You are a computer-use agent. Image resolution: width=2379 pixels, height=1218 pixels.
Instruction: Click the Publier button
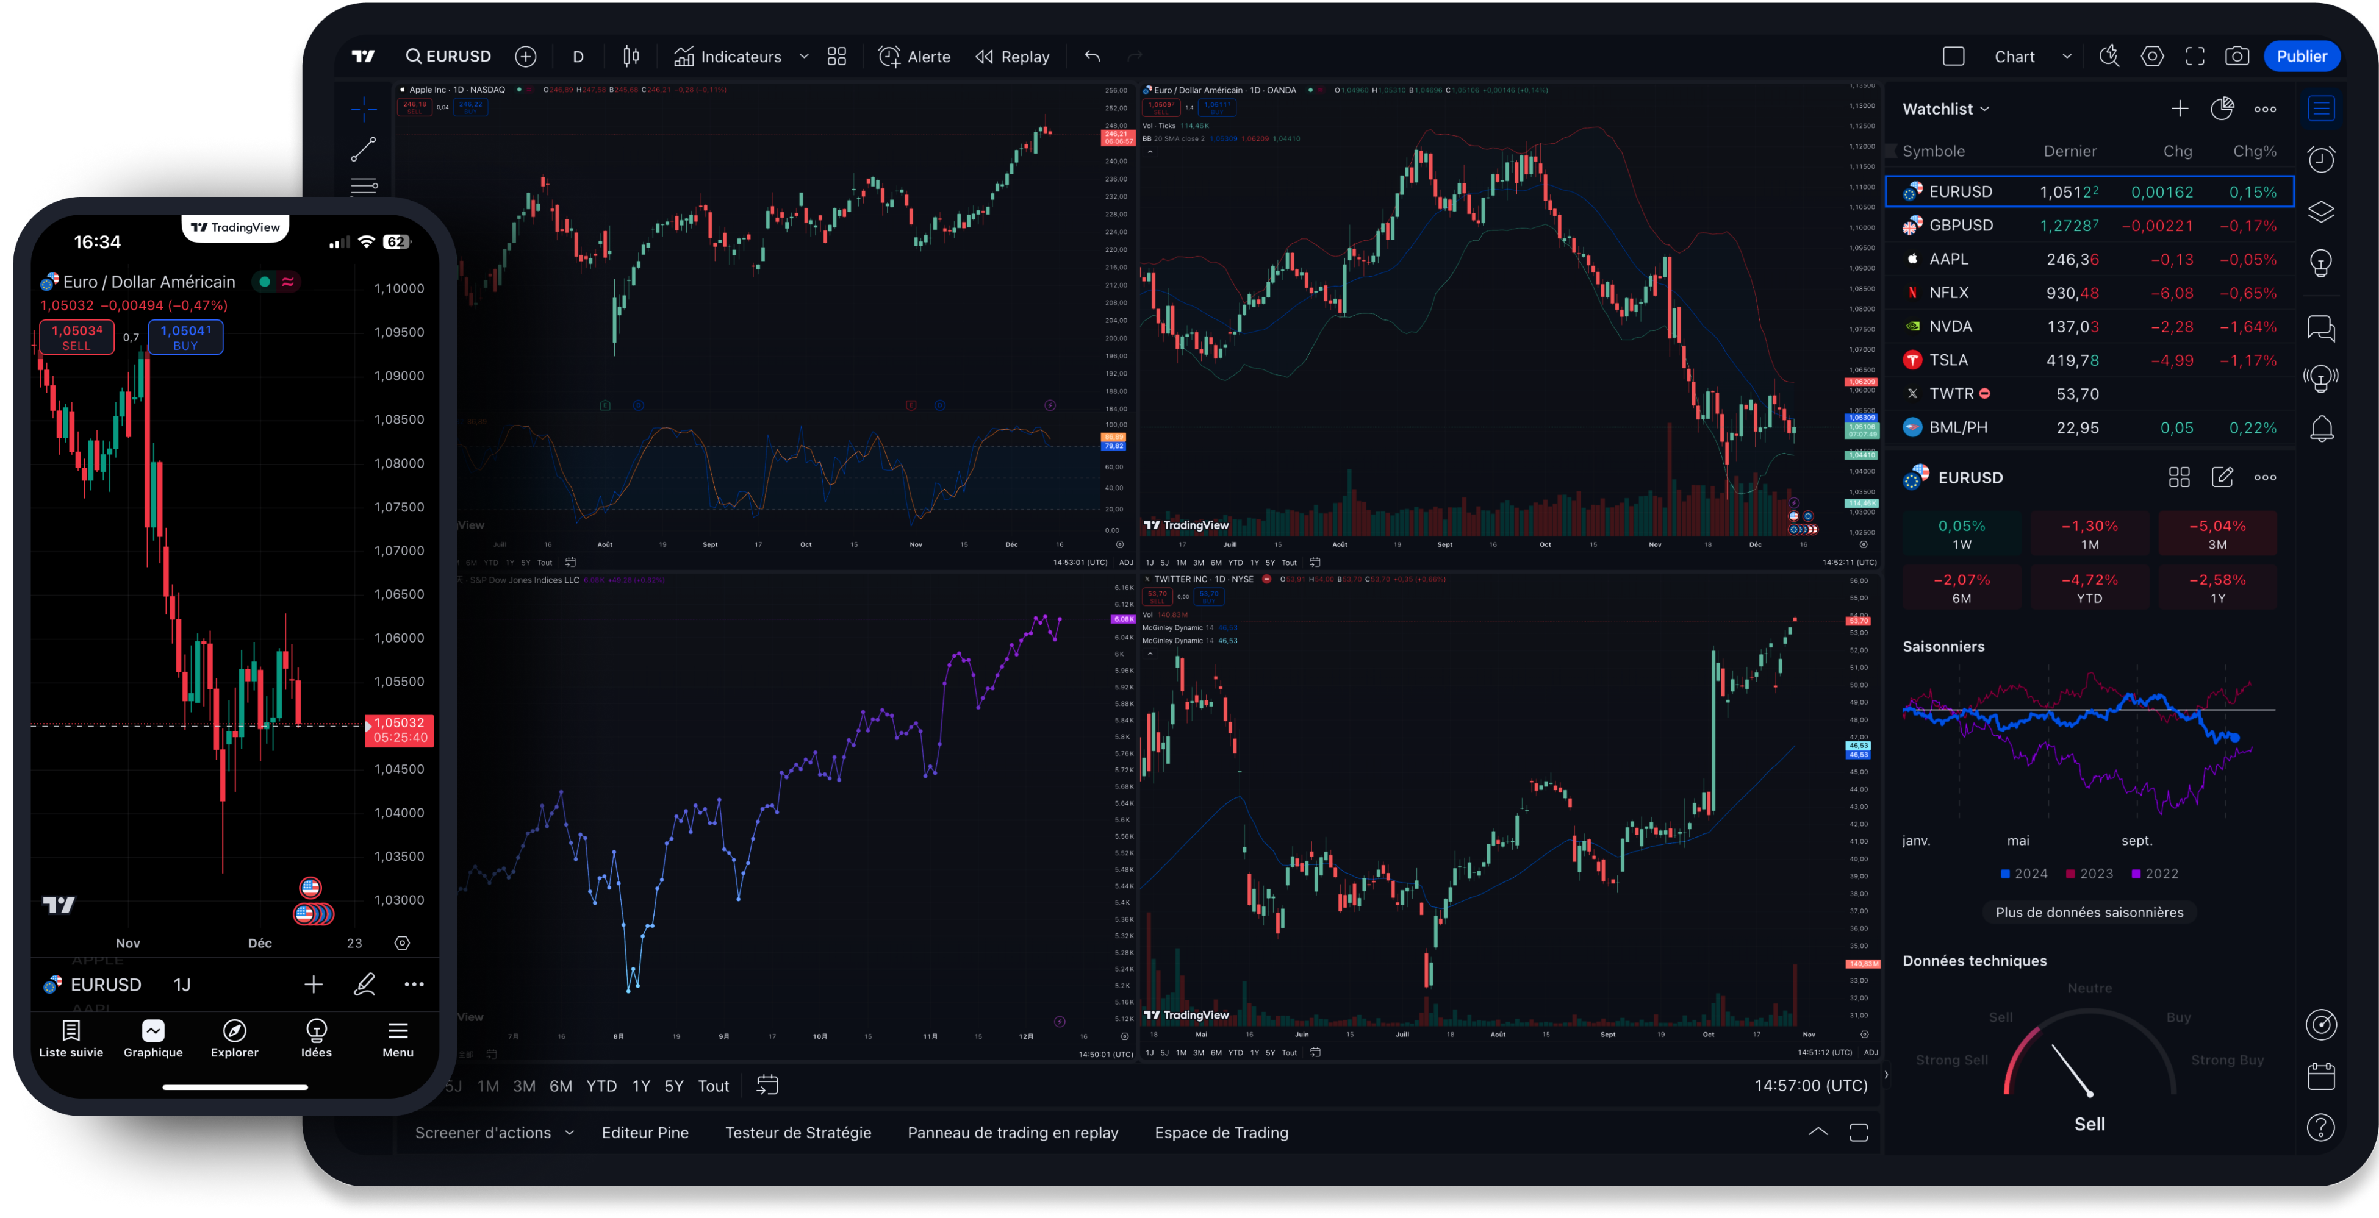click(2302, 56)
